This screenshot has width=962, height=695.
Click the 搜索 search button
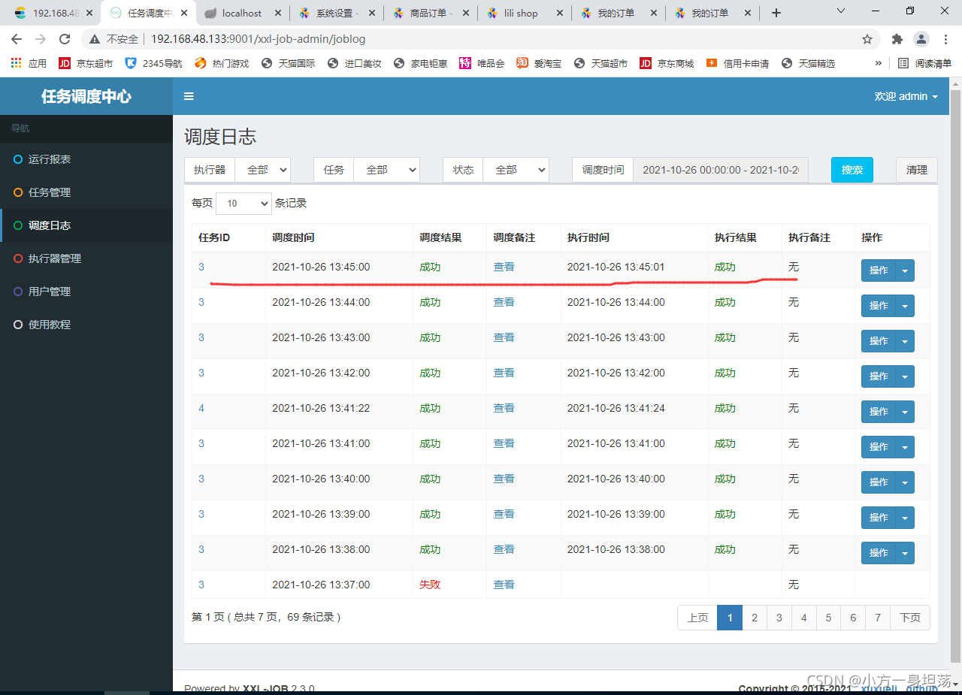point(852,170)
